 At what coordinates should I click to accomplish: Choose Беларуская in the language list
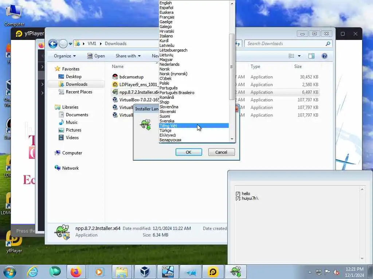194,140
